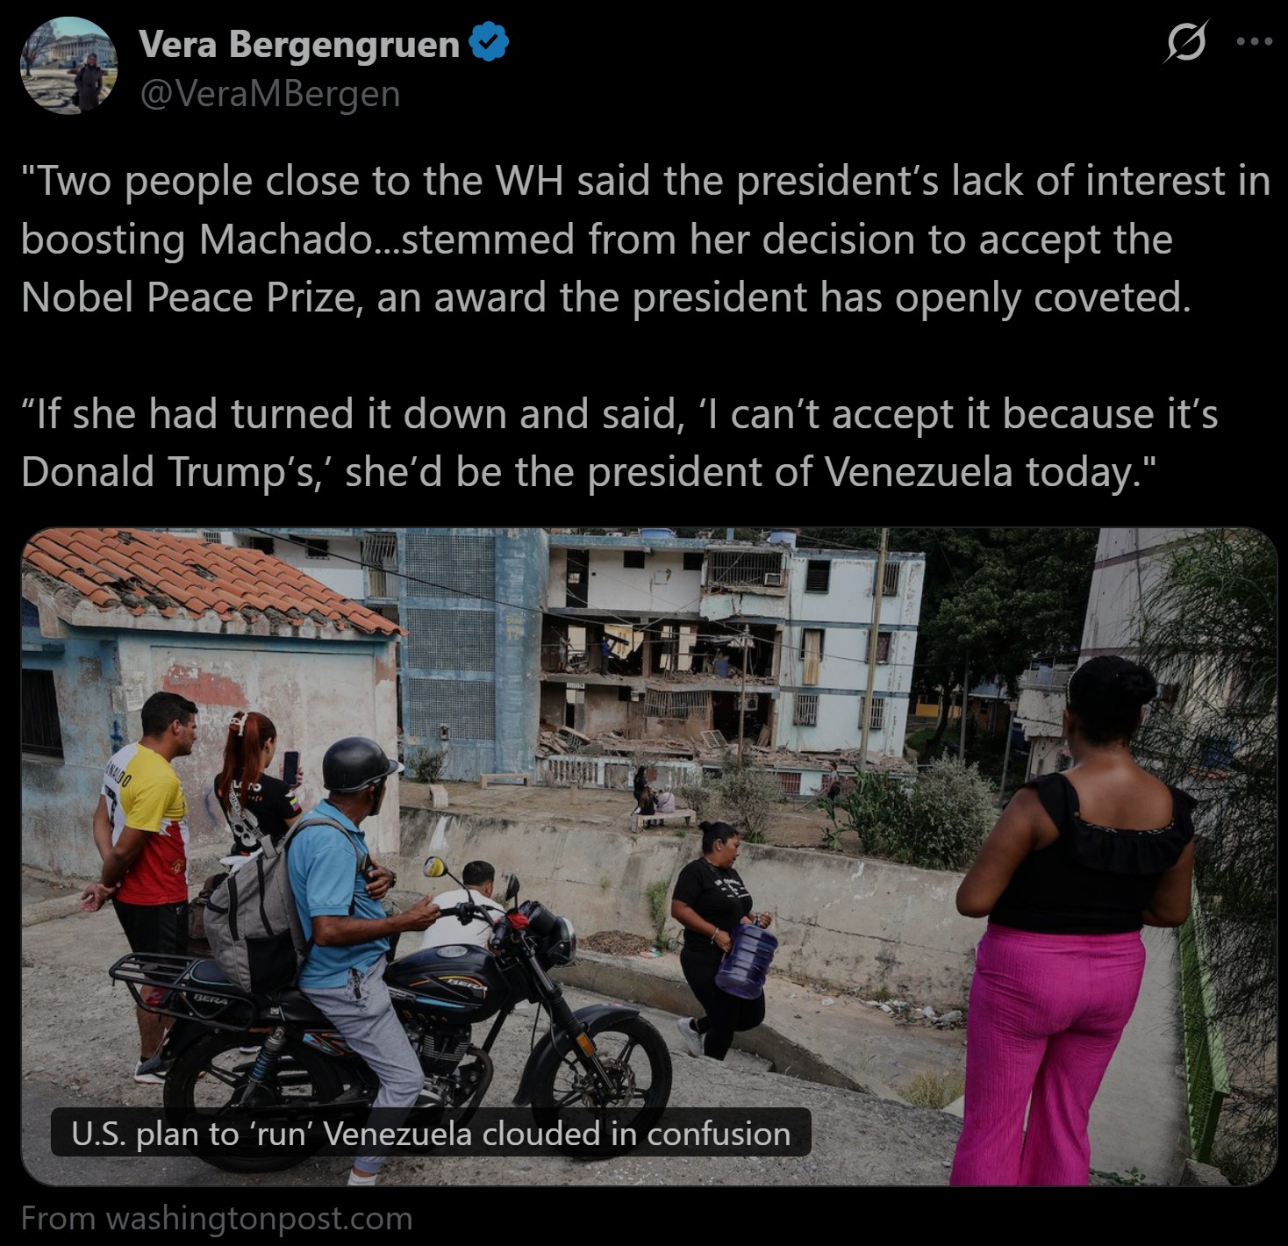Open the Washington Post article image card
The width and height of the screenshot is (1288, 1246).
(x=648, y=856)
